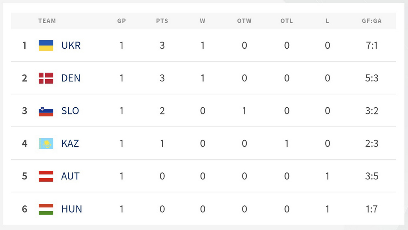Click the Austria flag icon
The image size is (408, 230).
click(46, 176)
